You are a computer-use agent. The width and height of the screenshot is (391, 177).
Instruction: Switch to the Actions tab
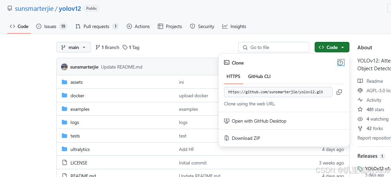click(x=138, y=26)
